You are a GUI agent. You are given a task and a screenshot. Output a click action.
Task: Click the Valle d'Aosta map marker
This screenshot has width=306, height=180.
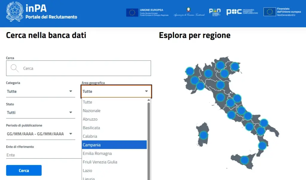pos(190,71)
